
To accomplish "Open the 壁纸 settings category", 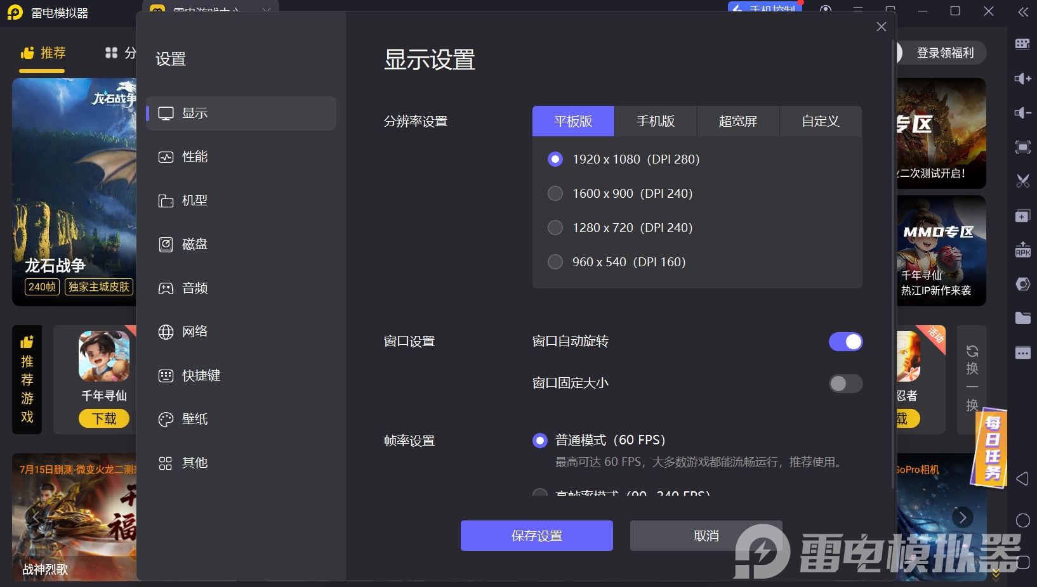I will [241, 420].
